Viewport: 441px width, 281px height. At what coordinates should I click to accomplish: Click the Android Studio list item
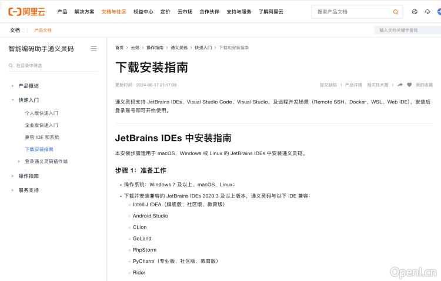pyautogui.click(x=150, y=216)
